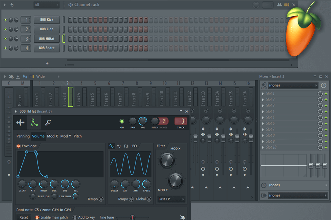The height and width of the screenshot is (220, 331).
Task: Switch to the Panning tab
Action: point(23,136)
